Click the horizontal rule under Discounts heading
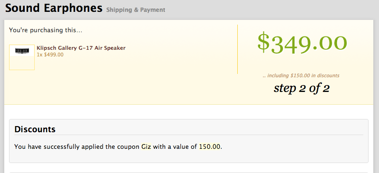Viewport: 379px width, 173px height. (189, 135)
